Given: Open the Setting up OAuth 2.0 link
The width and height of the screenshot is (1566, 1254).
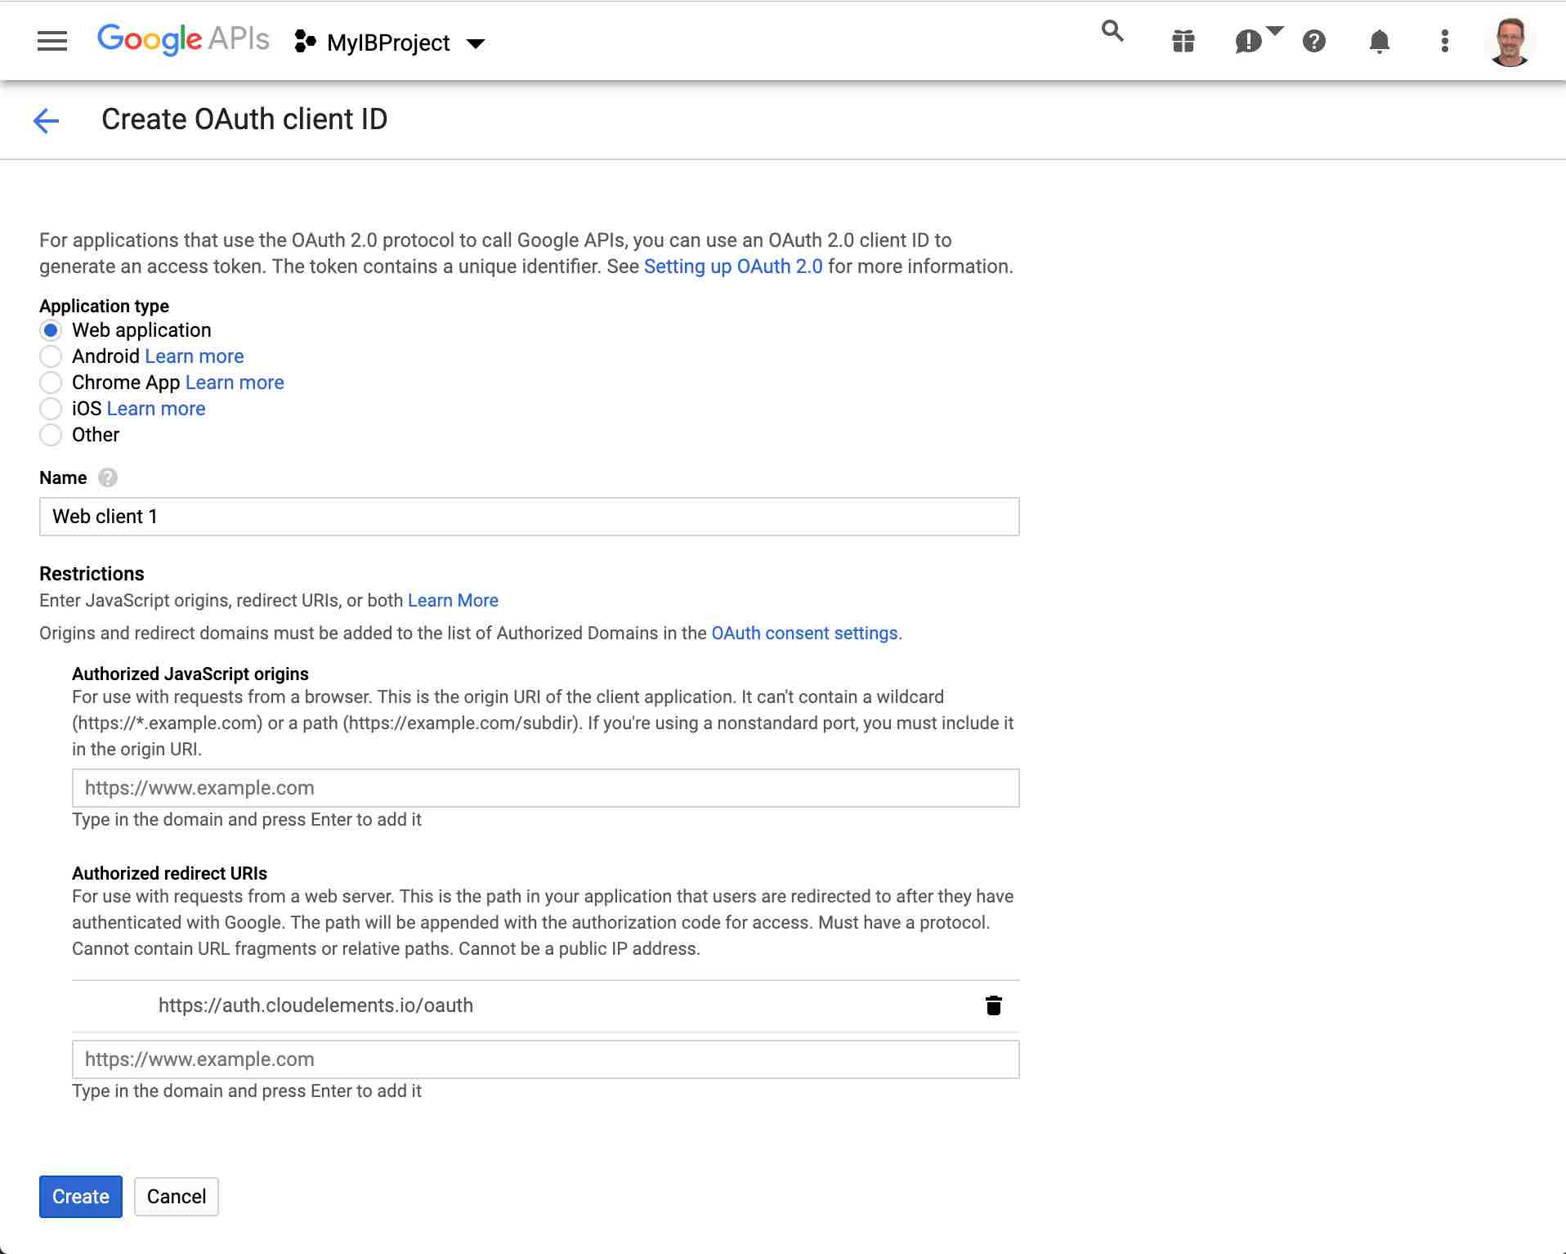Looking at the screenshot, I should tap(733, 266).
